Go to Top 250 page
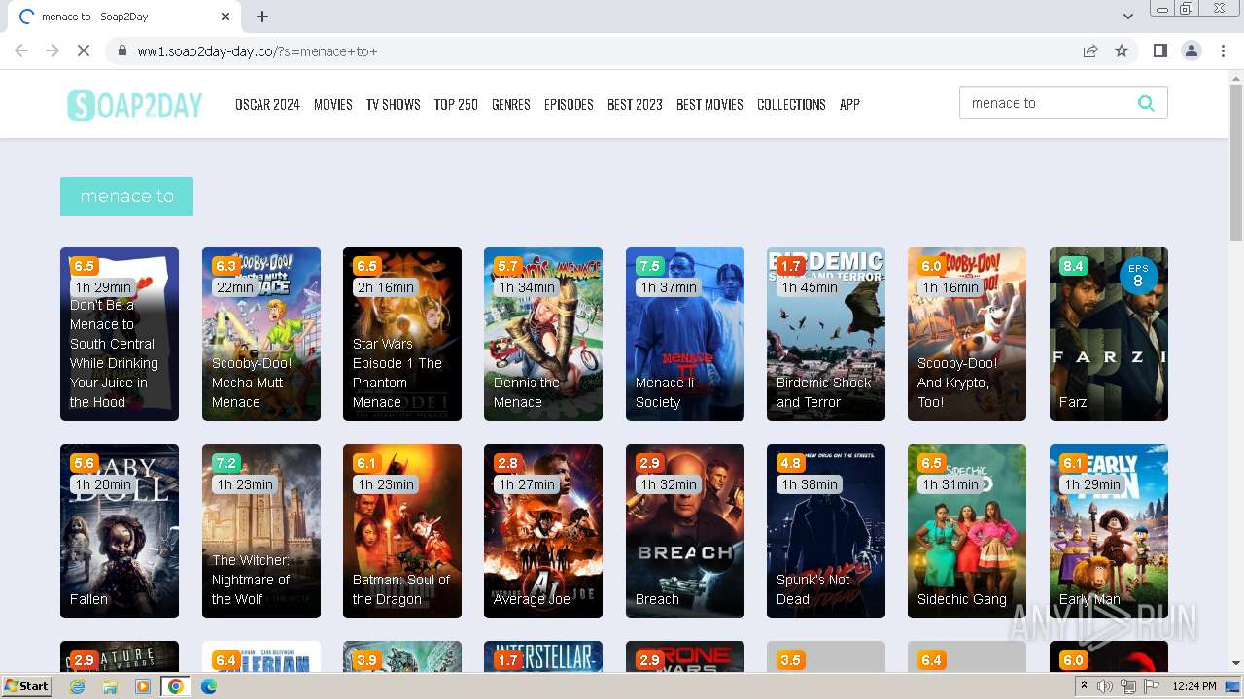 pos(456,104)
